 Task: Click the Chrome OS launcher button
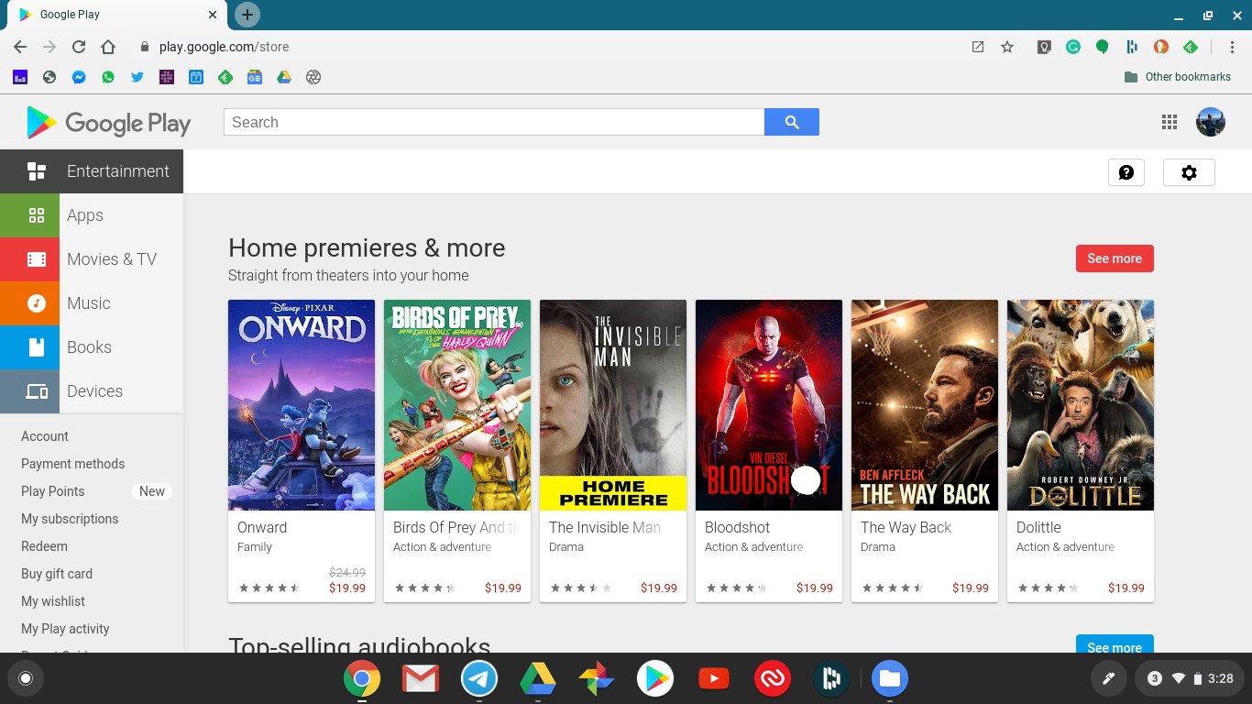coord(26,678)
